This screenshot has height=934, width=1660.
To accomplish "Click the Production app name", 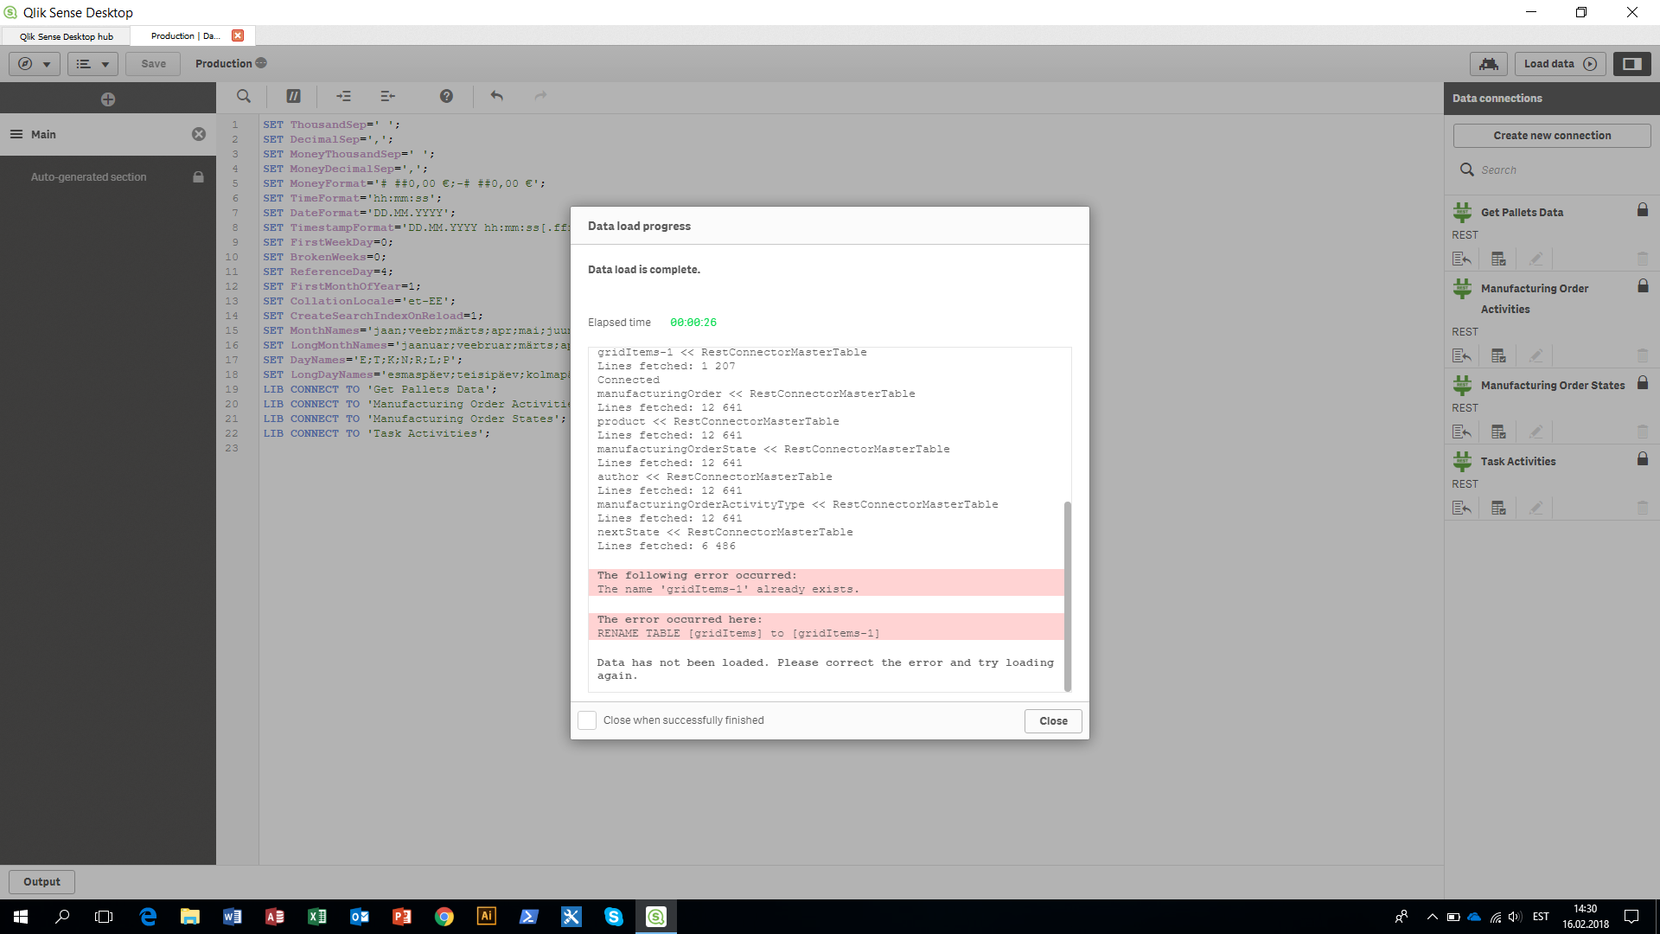I will tap(223, 64).
